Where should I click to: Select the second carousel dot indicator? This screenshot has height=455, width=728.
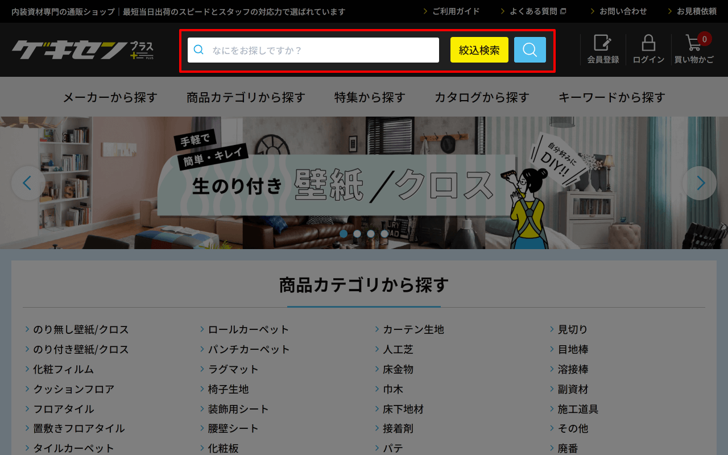pos(357,234)
